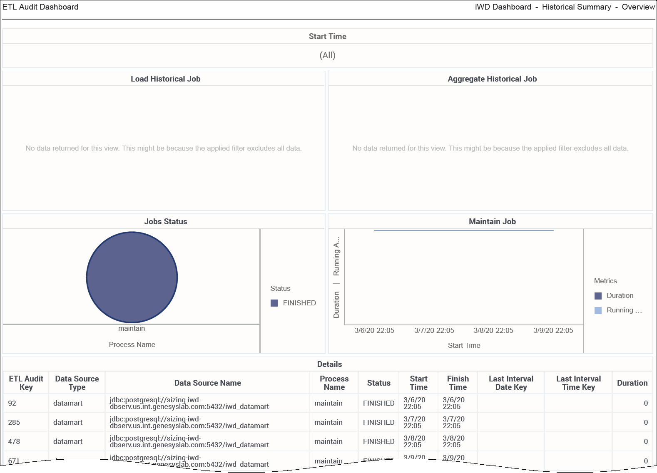Select the Running metric legend swatch
Viewport: 657px width, 473px height.
click(x=598, y=310)
